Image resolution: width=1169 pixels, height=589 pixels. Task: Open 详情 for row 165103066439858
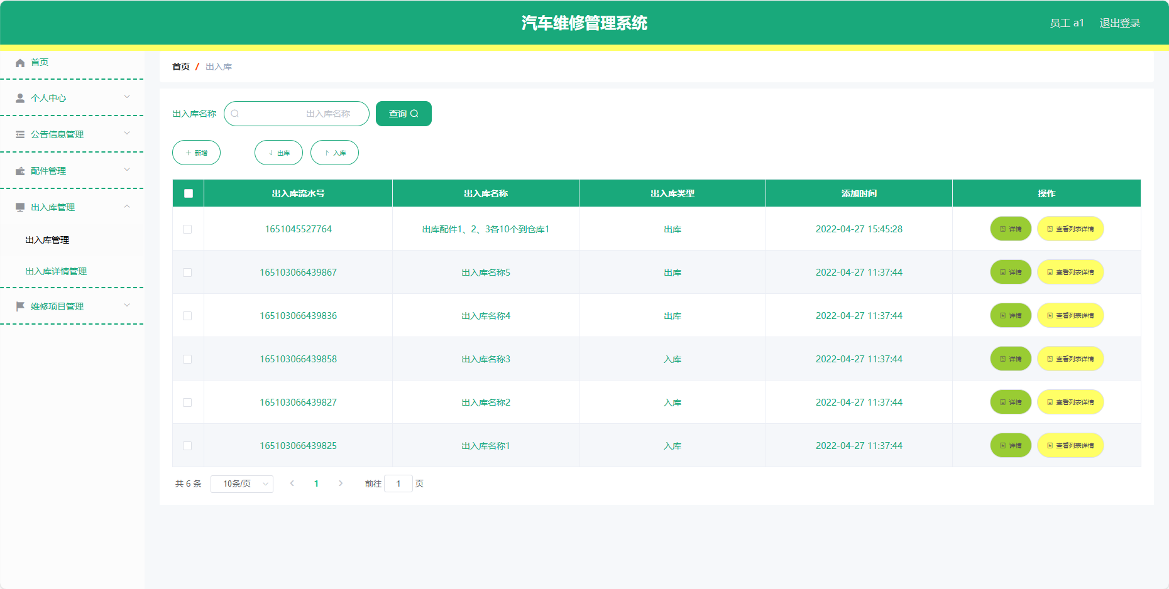1011,359
